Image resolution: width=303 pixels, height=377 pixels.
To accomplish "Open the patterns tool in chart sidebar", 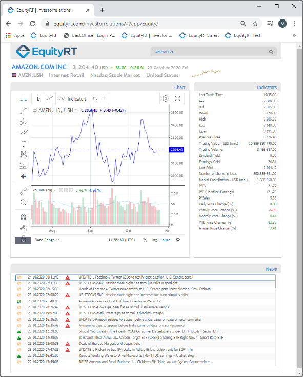I will pyautogui.click(x=23, y=154).
